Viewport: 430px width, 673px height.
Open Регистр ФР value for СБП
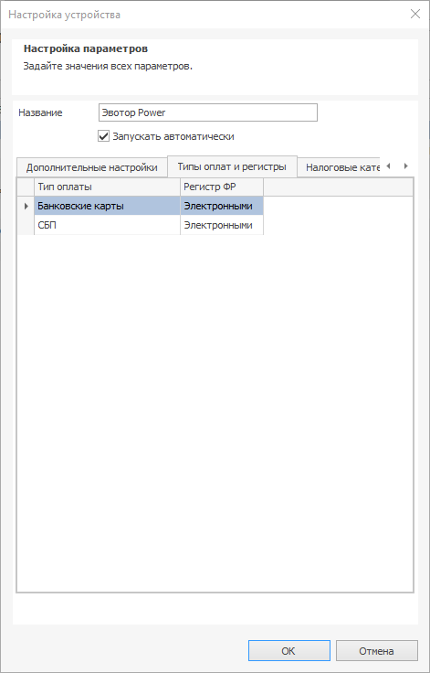tap(222, 225)
